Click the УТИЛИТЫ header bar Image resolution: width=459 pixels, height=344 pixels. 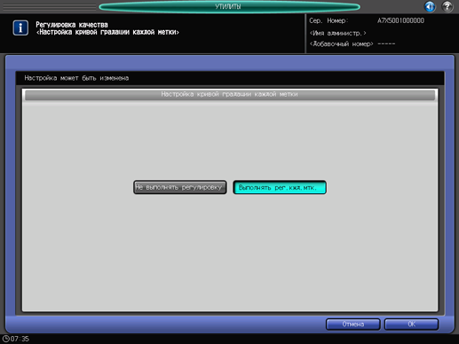(x=229, y=7)
